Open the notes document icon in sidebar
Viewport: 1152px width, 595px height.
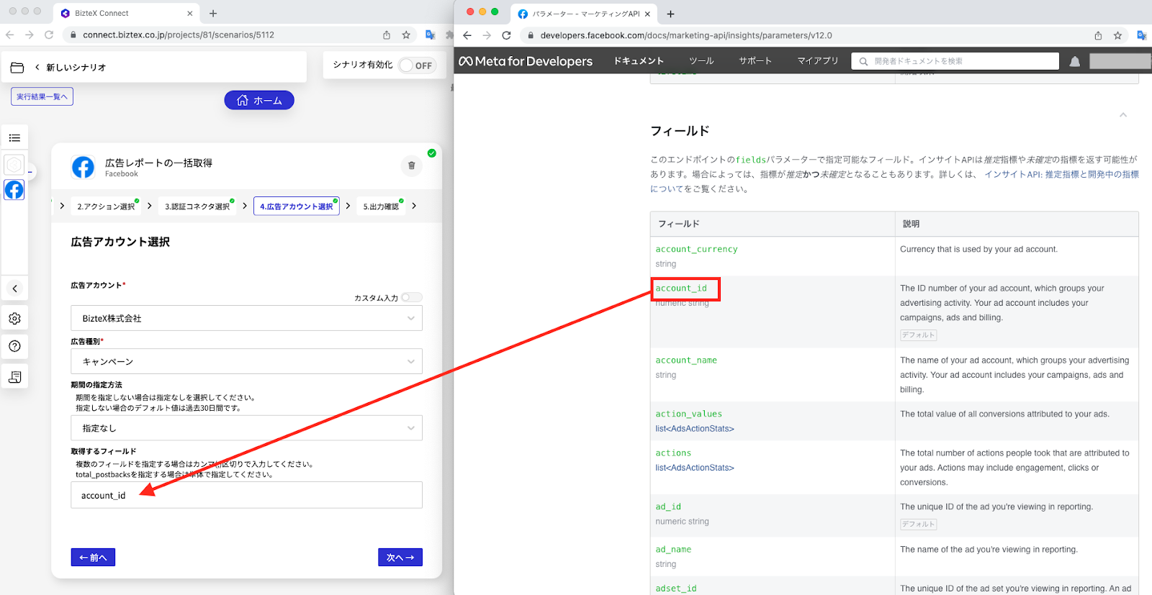click(x=14, y=377)
